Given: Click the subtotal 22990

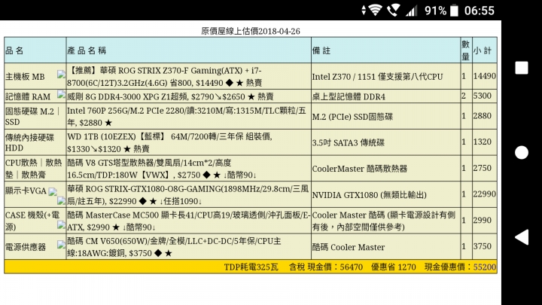Looking at the screenshot, I should pos(485,194).
